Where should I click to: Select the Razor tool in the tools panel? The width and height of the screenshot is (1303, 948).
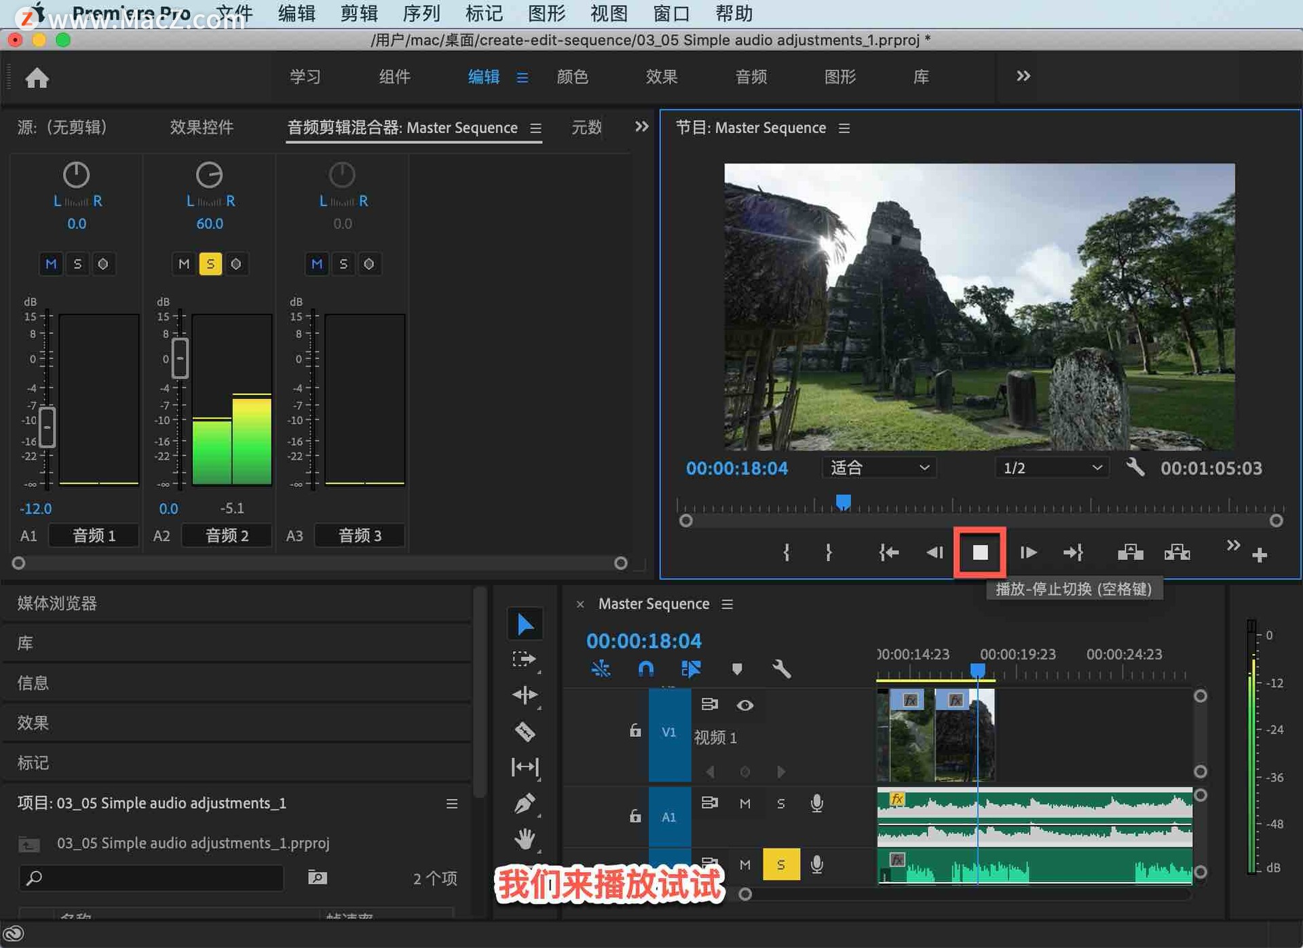[525, 732]
